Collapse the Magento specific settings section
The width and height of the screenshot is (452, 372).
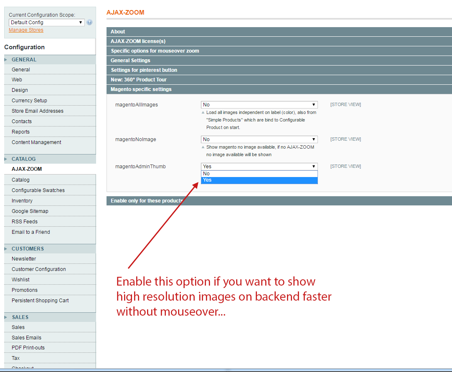(279, 89)
